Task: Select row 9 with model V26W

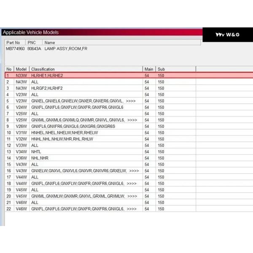Action: pos(21,126)
